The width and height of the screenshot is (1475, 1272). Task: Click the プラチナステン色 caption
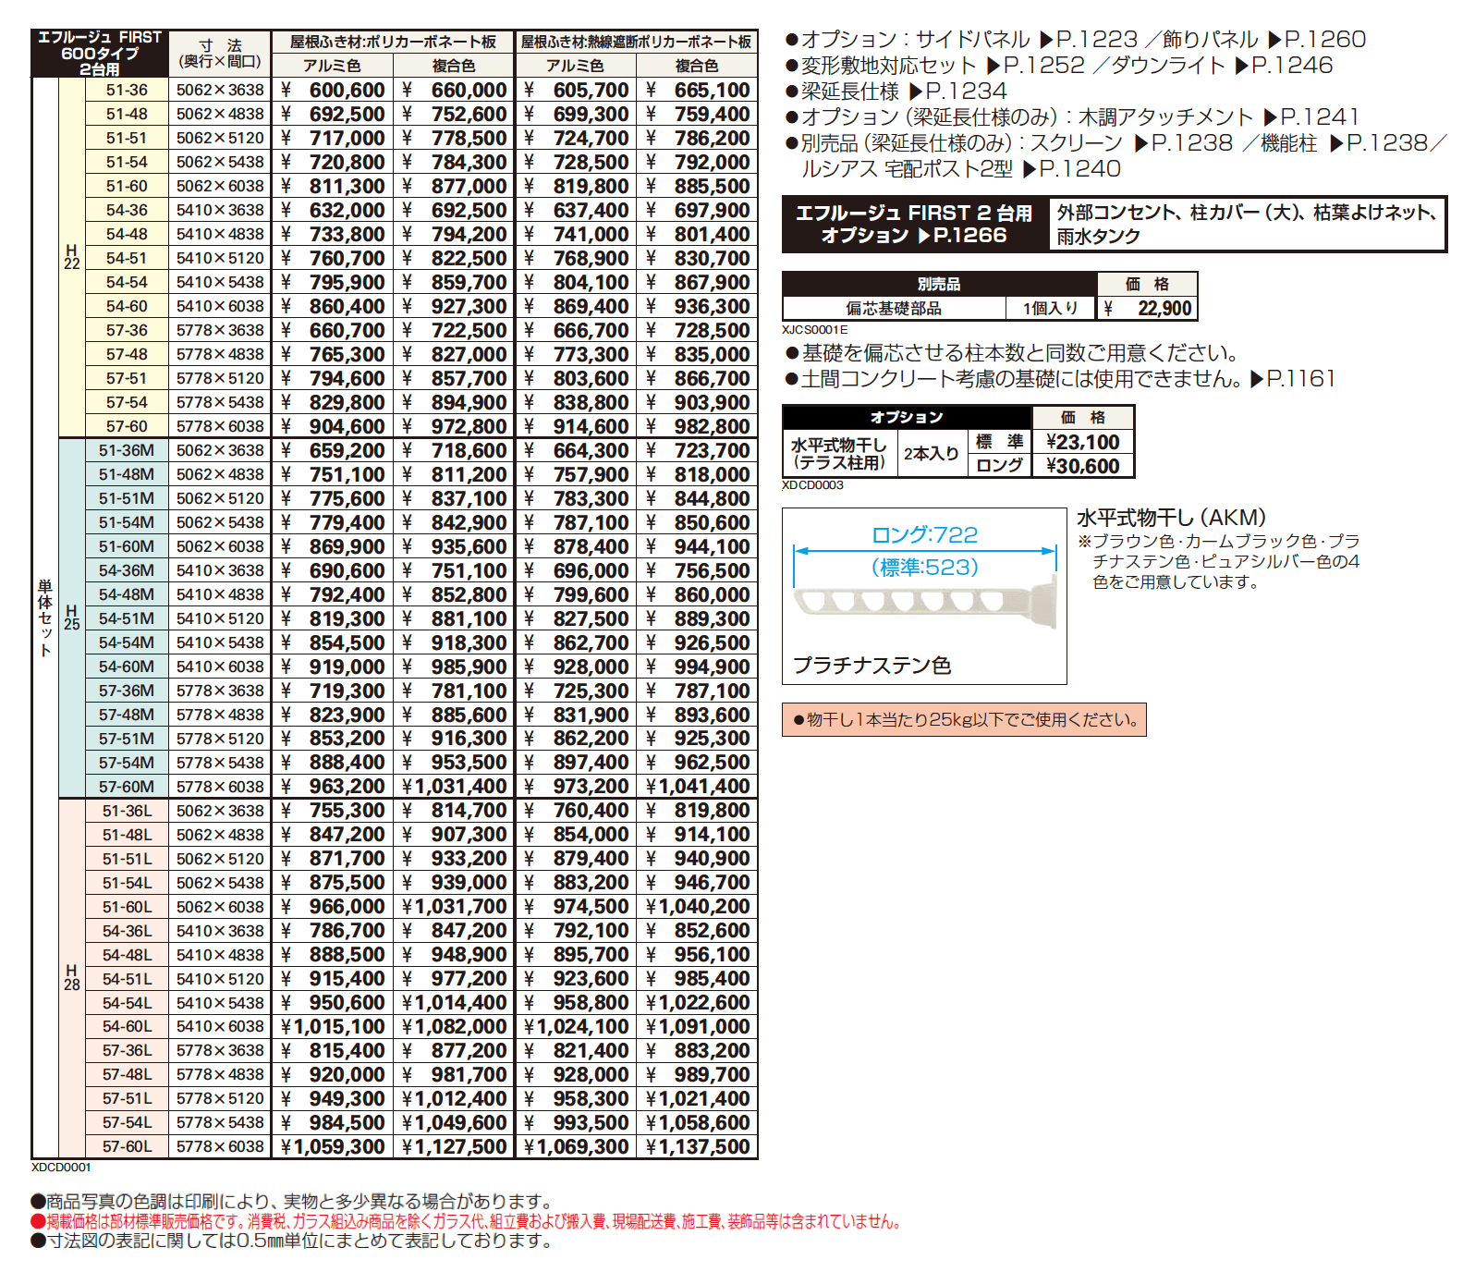tap(872, 665)
